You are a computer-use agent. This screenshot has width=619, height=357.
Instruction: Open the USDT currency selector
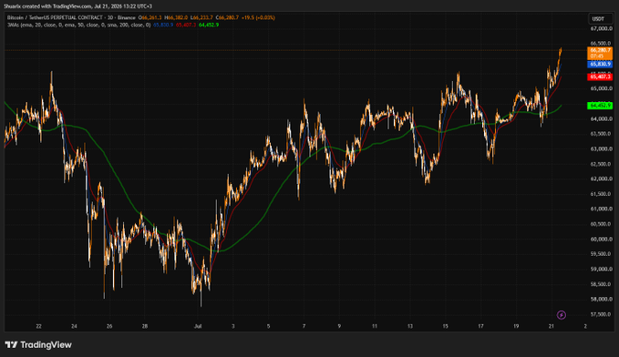tap(600, 18)
